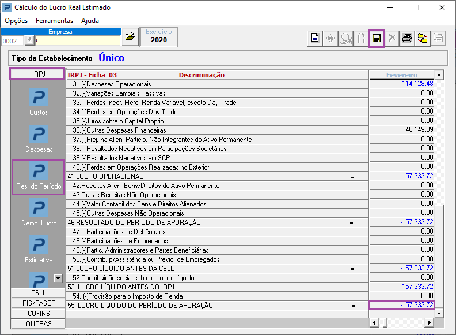Click row 53 Lucro Líquido Antes do IRPJ value
The image size is (456, 335).
pos(402,287)
